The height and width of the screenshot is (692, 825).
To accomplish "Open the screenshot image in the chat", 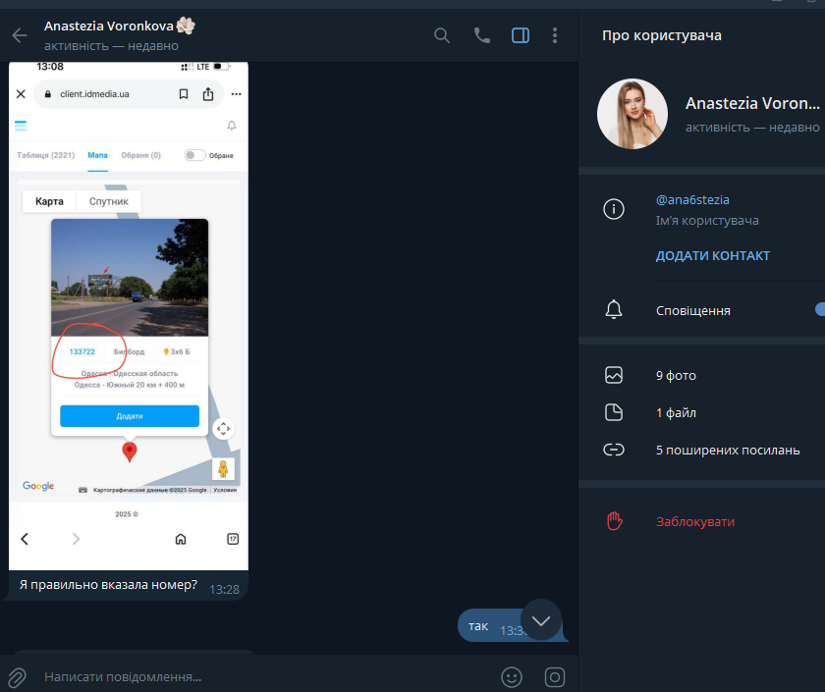I will [129, 316].
